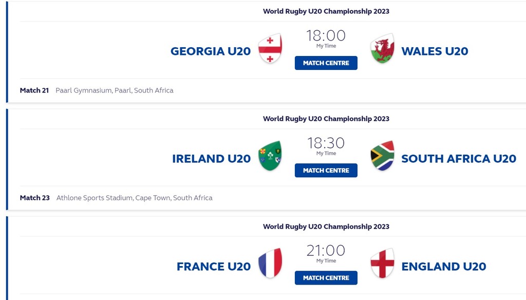Open Match Centre for Georgia vs Wales
This screenshot has width=526, height=300.
[326, 63]
